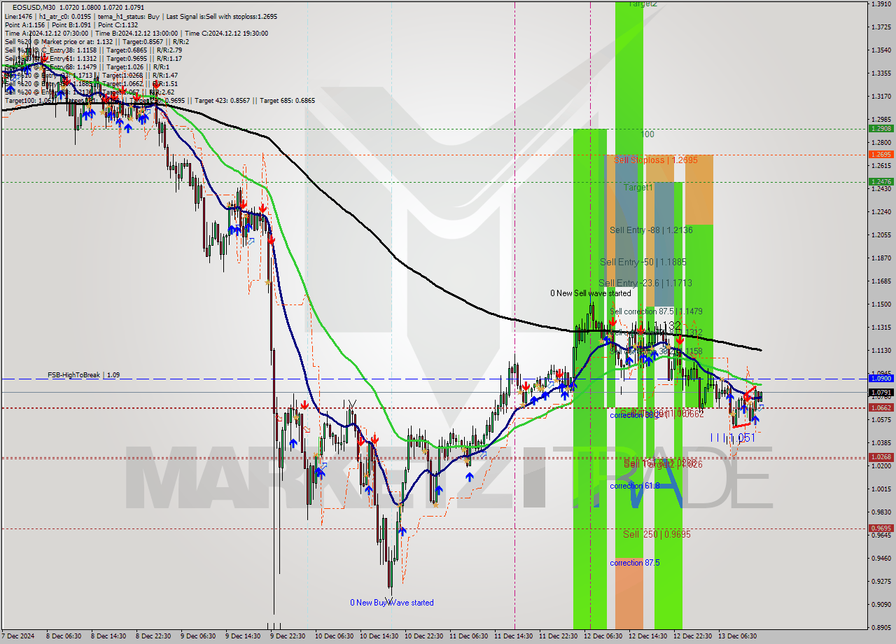Select the Sell 250 | 0.9695 label
Viewport: 896px width, 644px height.
(657, 534)
